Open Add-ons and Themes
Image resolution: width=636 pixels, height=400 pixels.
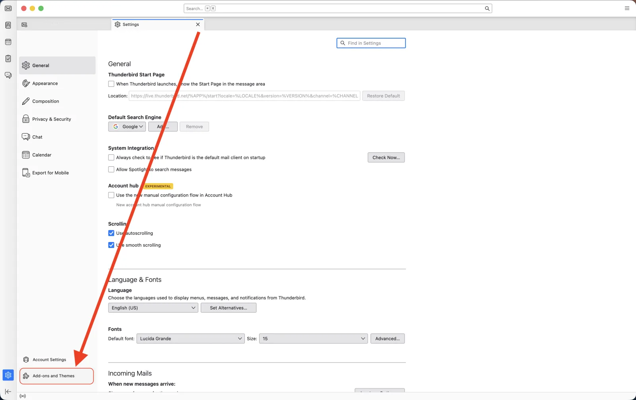(x=56, y=376)
